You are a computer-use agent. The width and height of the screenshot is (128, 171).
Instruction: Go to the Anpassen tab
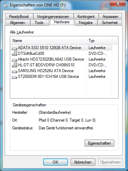110,17
